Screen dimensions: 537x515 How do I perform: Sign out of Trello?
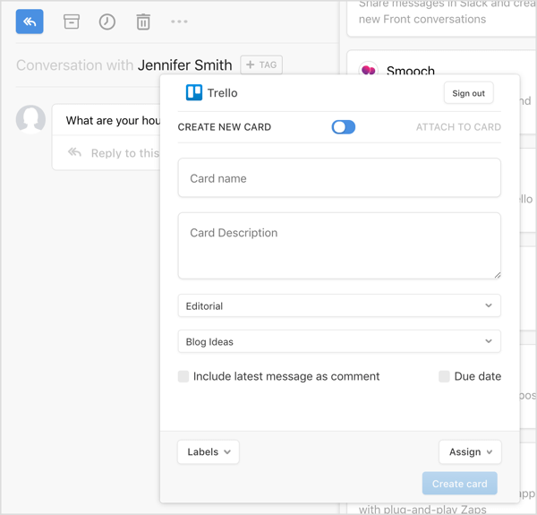[x=468, y=93]
